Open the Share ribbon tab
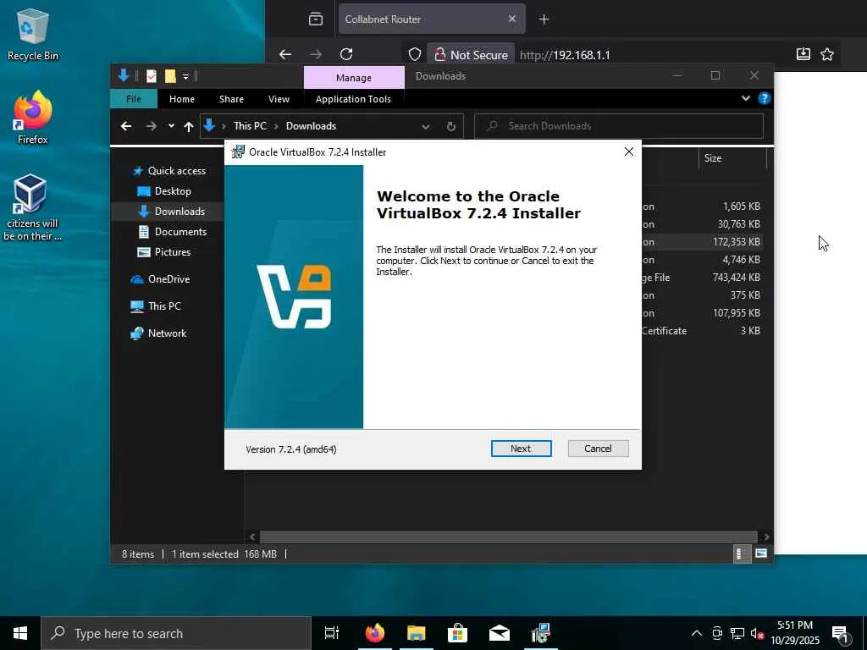867x650 pixels. (x=231, y=99)
